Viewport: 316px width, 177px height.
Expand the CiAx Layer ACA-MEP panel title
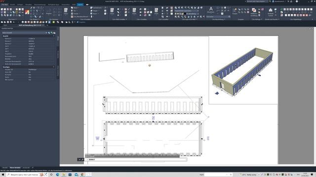(190, 20)
